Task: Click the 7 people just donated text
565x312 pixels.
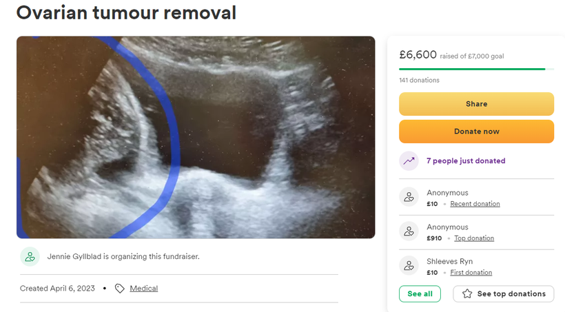Action: pos(466,160)
